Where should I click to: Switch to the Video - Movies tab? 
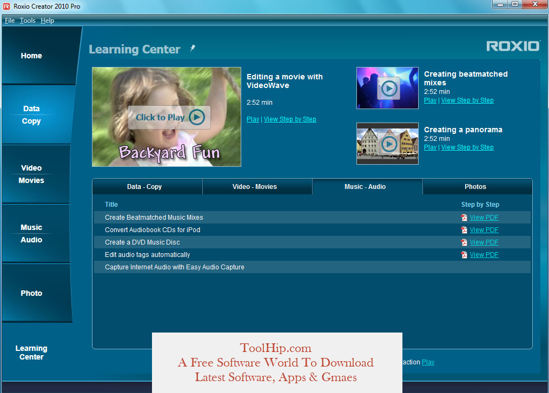(x=257, y=187)
